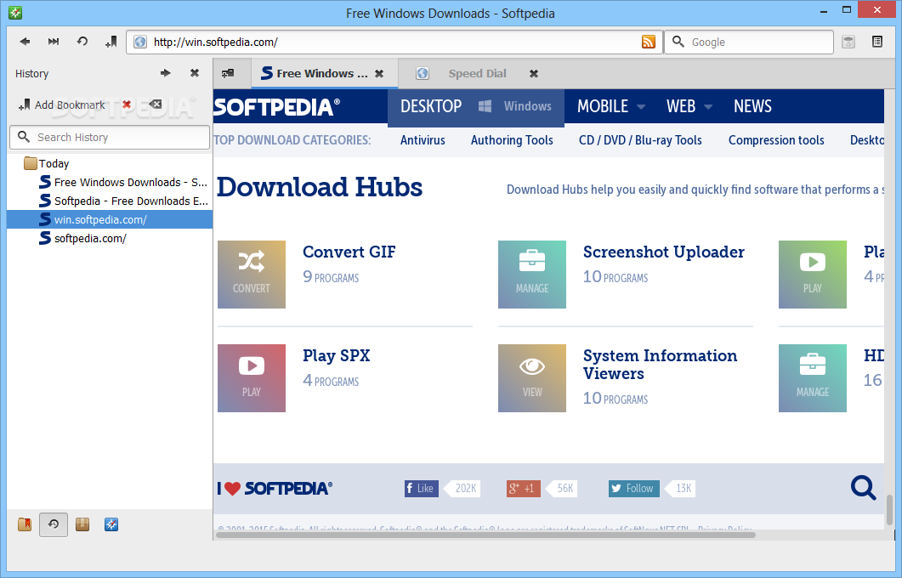The width and height of the screenshot is (902, 578).
Task: Open 'Softpedia - Free Downloads E...' history entry
Action: tap(123, 201)
